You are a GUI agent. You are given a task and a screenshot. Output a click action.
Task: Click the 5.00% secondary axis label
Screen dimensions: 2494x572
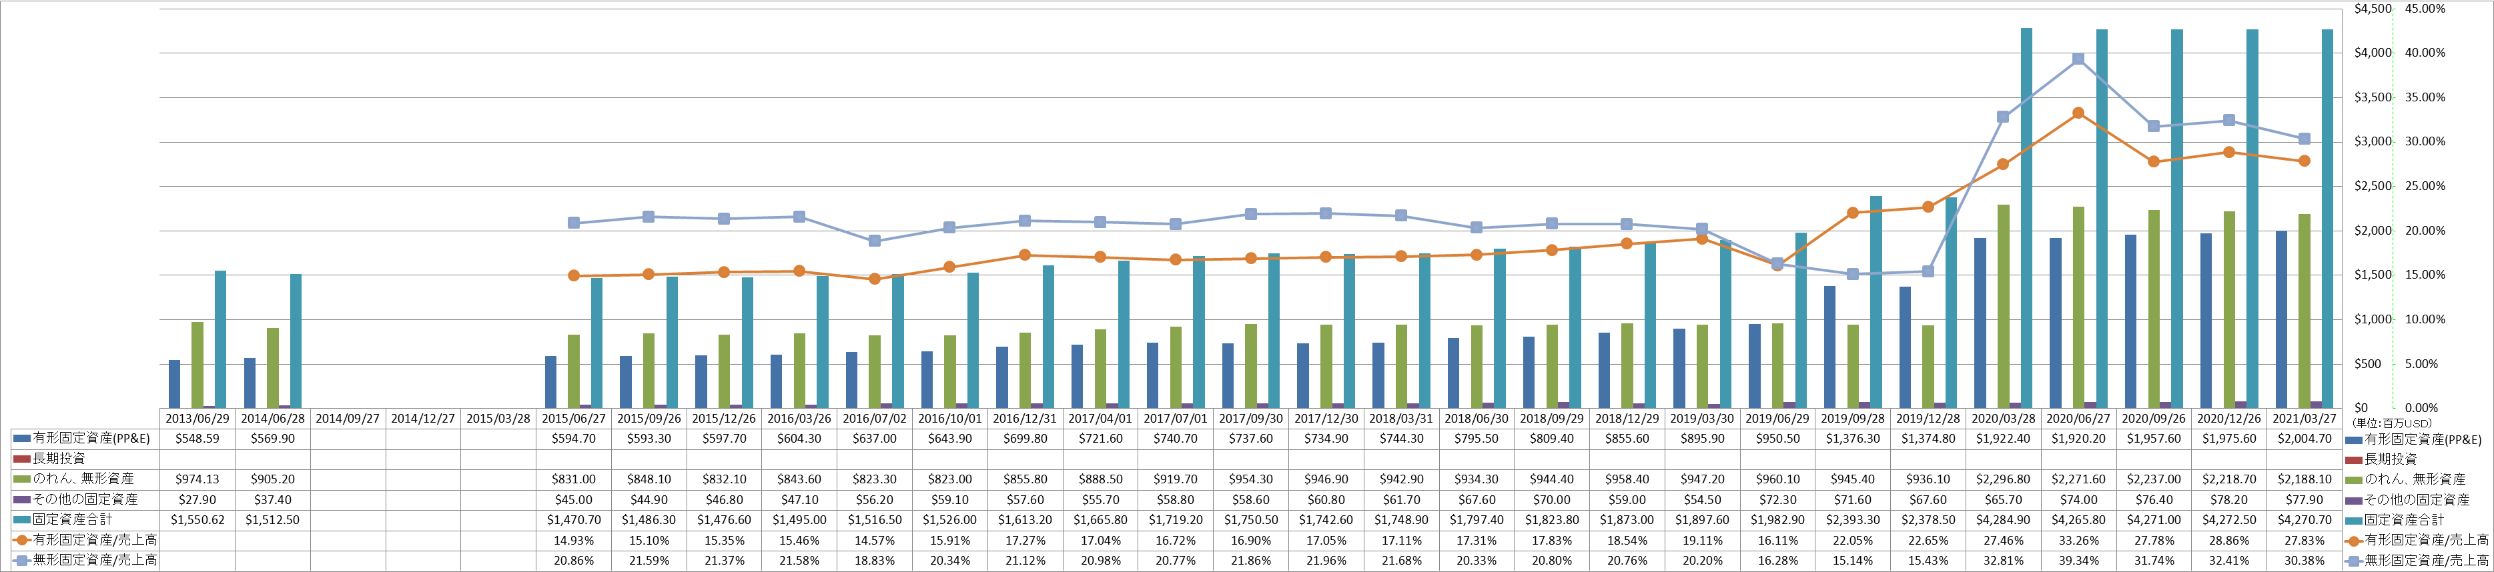point(2421,364)
